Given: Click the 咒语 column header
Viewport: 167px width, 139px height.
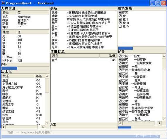Looking at the screenshot, I should coord(18,76).
